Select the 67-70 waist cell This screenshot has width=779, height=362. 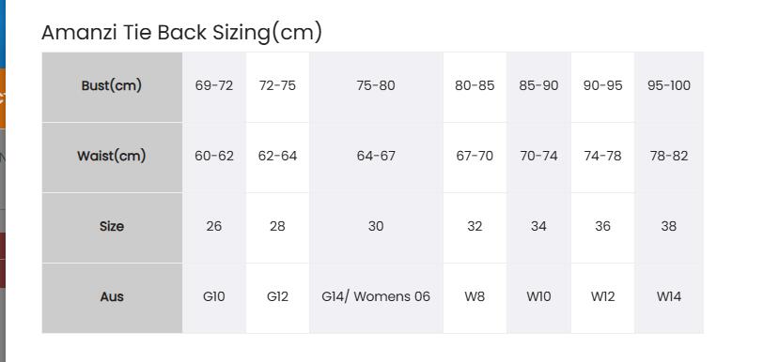475,158
